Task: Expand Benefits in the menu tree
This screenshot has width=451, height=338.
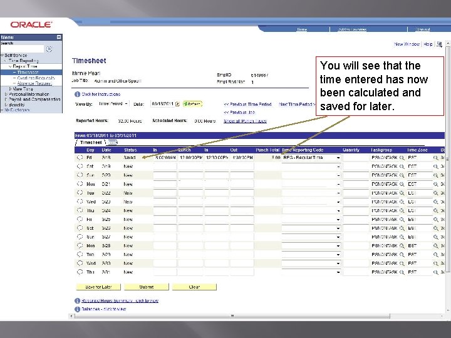Action: click(6, 105)
